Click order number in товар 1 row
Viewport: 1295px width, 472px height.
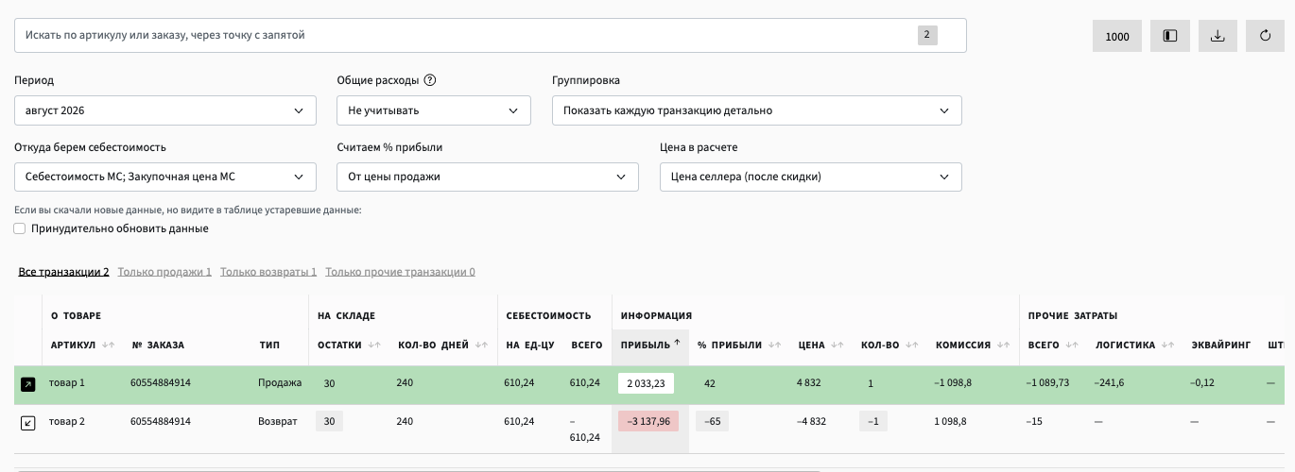pyautogui.click(x=161, y=382)
